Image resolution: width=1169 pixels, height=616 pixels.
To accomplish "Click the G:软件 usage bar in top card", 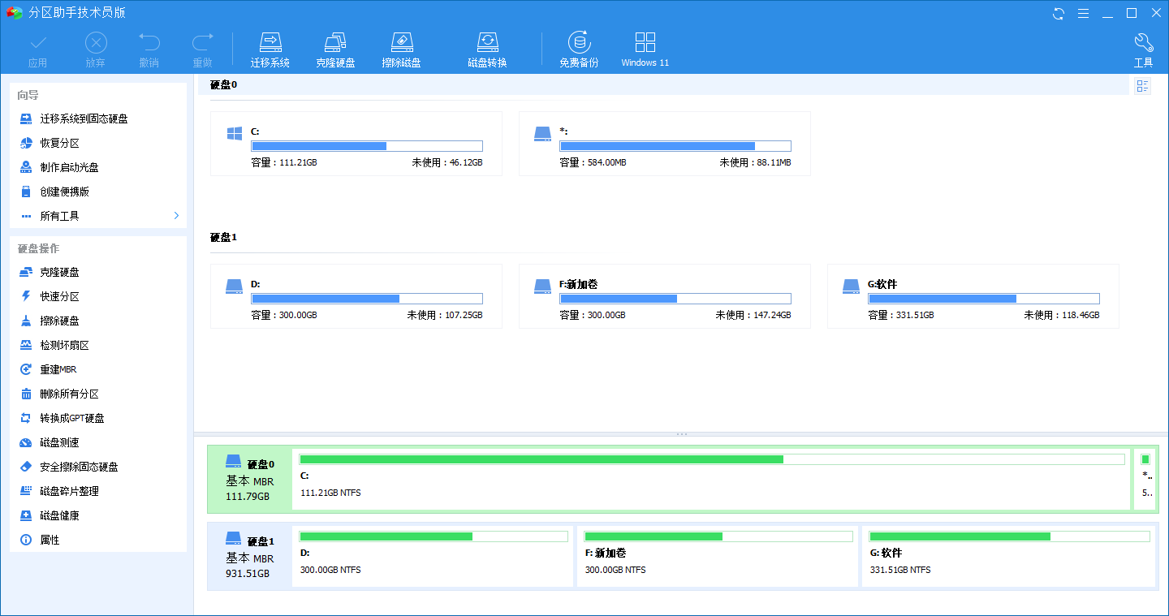I will [984, 299].
